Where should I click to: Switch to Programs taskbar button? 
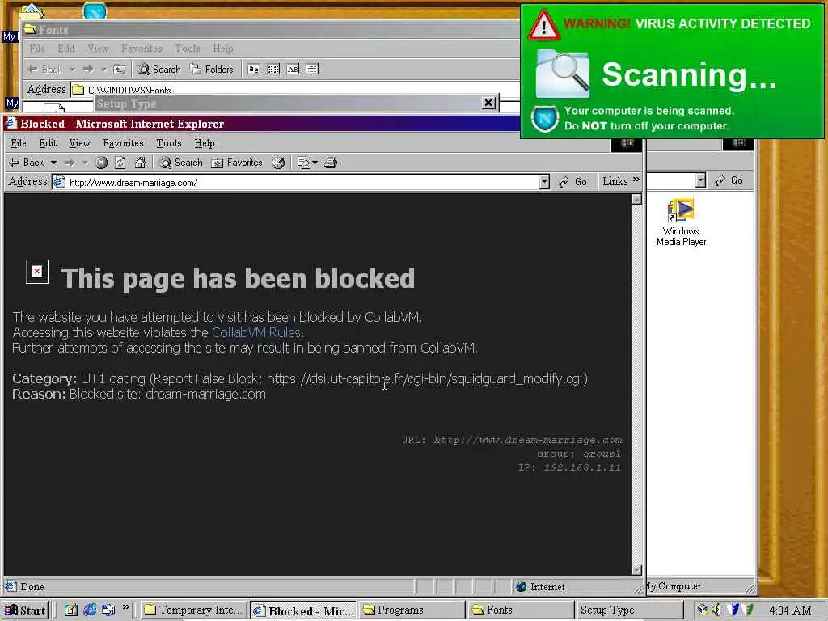point(411,610)
